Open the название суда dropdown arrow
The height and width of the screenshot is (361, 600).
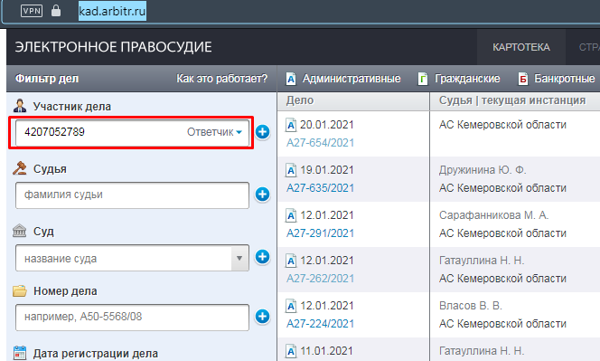(x=239, y=258)
